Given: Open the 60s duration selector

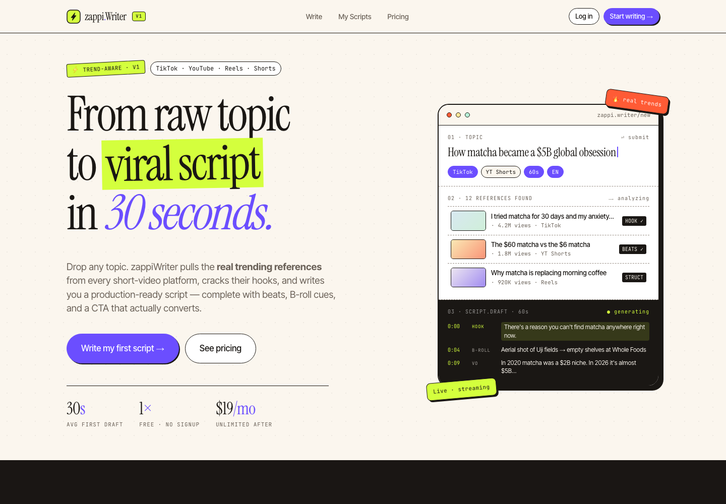Looking at the screenshot, I should point(533,172).
